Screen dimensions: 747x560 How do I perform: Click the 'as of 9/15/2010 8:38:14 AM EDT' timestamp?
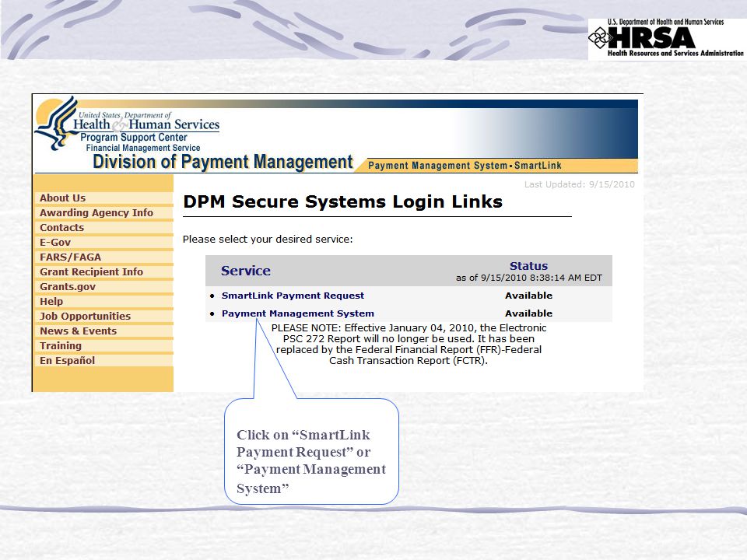pos(529,278)
